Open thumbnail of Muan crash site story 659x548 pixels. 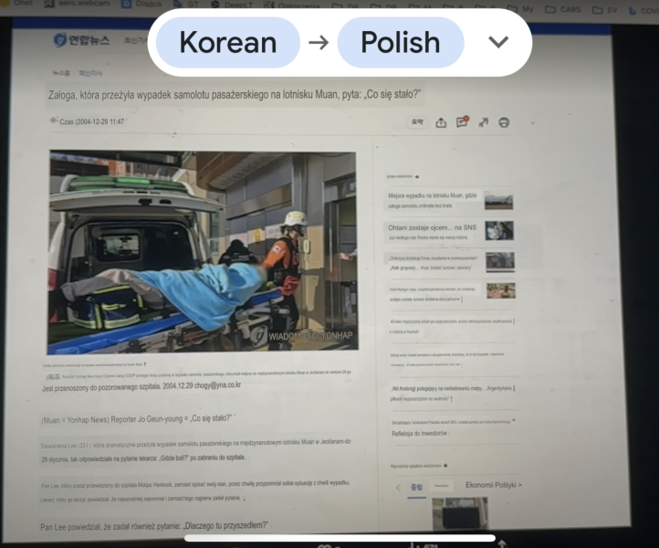[x=498, y=200]
